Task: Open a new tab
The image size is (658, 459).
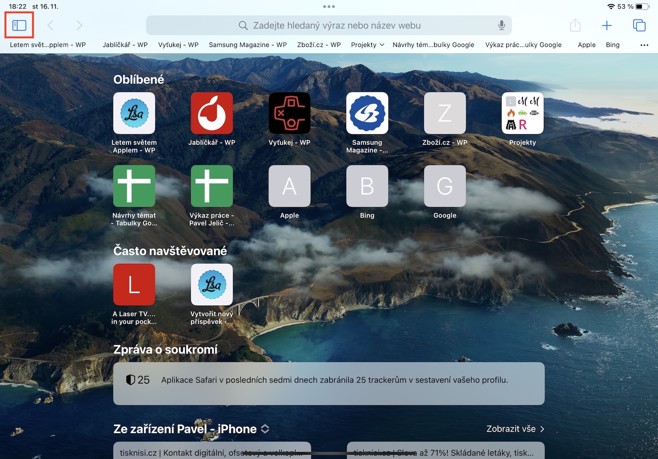Action: (x=607, y=25)
